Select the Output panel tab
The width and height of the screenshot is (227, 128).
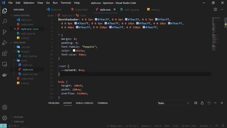[68, 103]
